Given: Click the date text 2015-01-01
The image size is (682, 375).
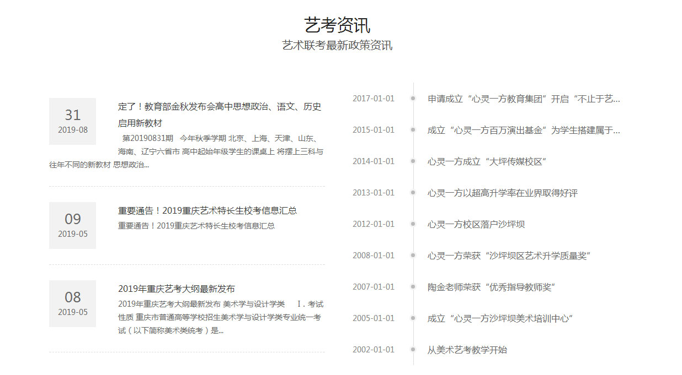Looking at the screenshot, I should [x=374, y=131].
